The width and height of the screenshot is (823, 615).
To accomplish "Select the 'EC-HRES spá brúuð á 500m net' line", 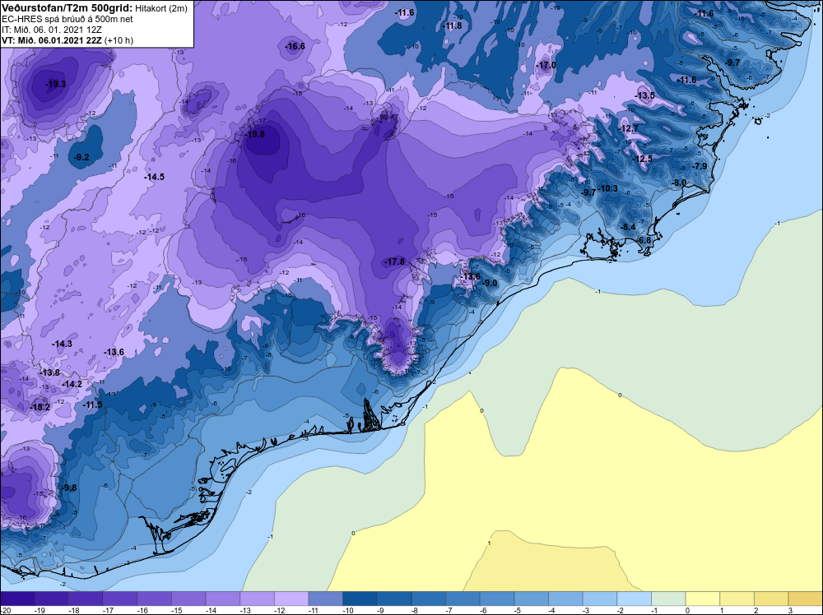I will point(67,19).
